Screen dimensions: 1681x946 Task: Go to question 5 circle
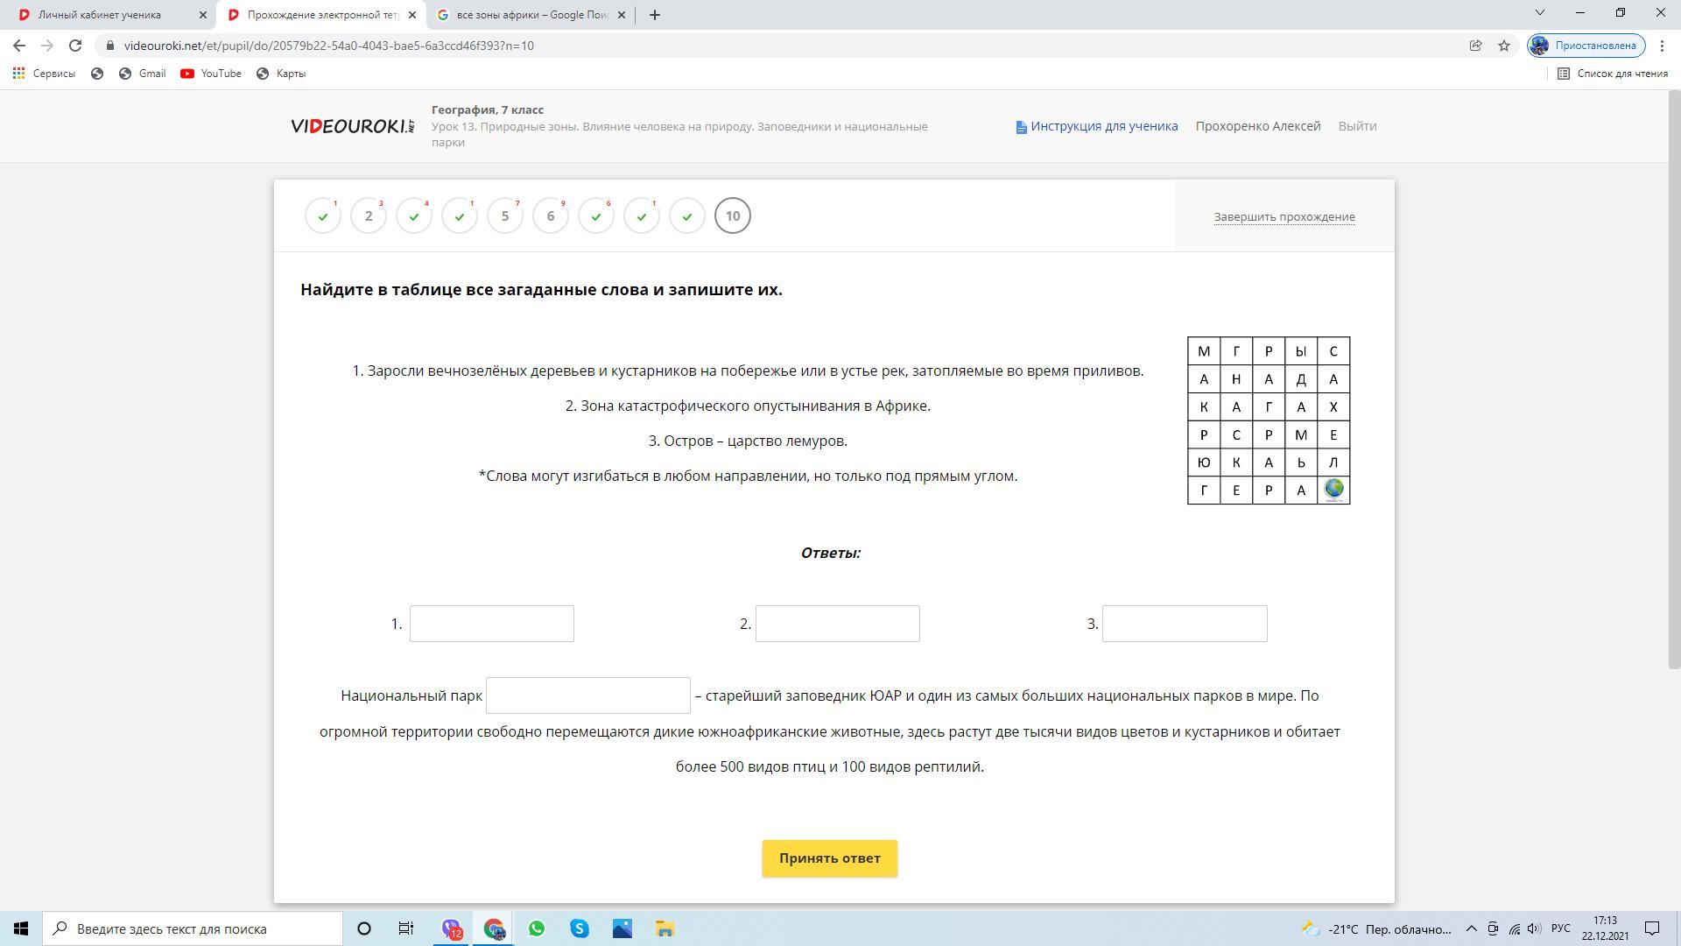pos(505,216)
